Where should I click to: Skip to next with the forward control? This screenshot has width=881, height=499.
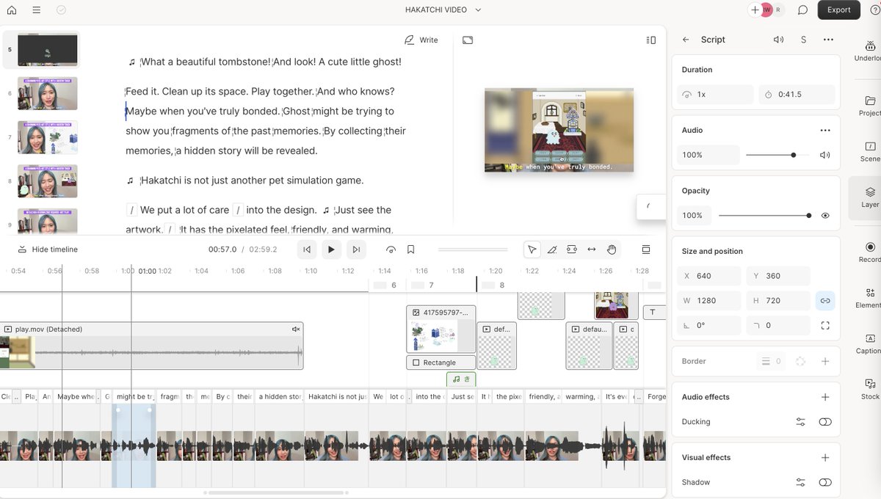[x=356, y=249]
